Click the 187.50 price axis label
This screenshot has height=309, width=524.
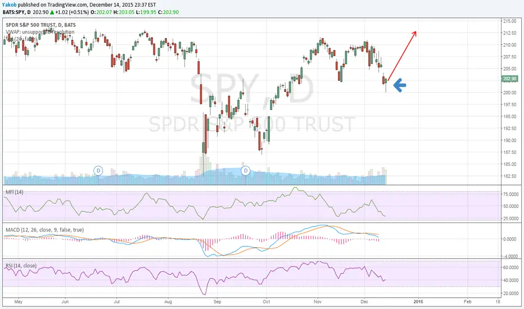(510, 152)
